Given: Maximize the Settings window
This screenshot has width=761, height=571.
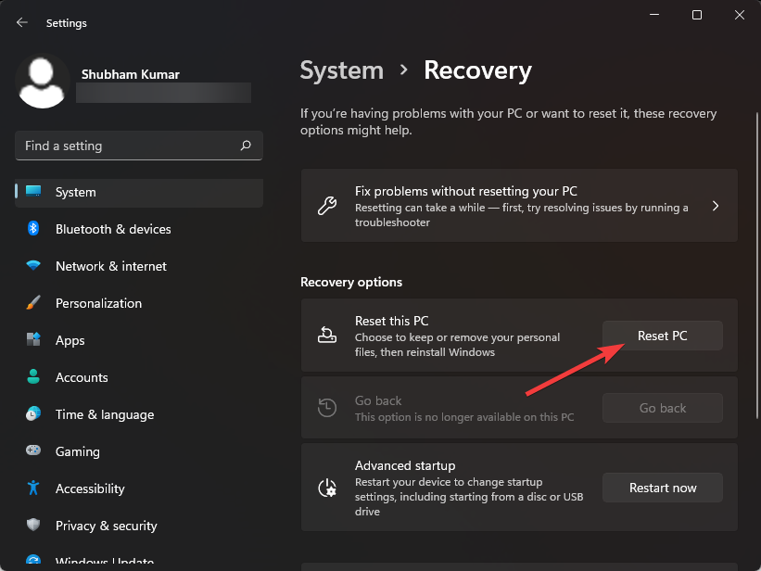Looking at the screenshot, I should point(697,15).
